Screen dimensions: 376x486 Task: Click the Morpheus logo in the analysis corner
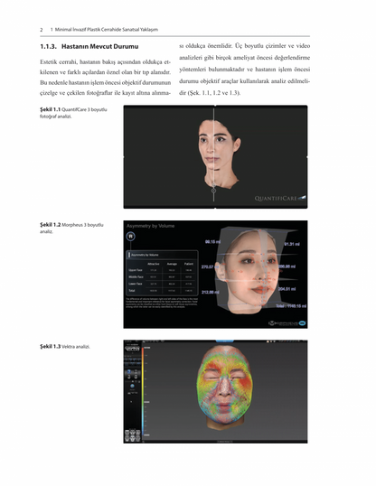click(287, 323)
